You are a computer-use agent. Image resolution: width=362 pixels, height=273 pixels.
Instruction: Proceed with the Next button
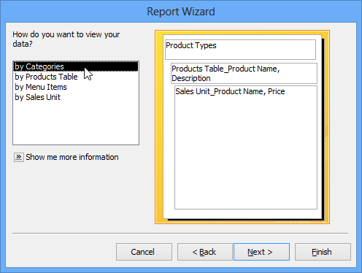pos(261,252)
